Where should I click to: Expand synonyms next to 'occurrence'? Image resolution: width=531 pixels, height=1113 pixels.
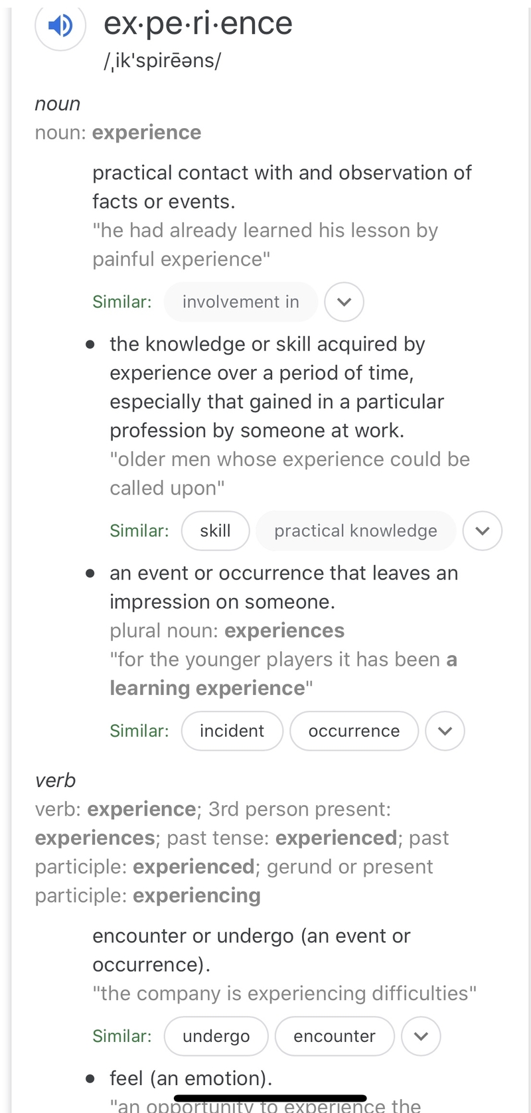[445, 731]
